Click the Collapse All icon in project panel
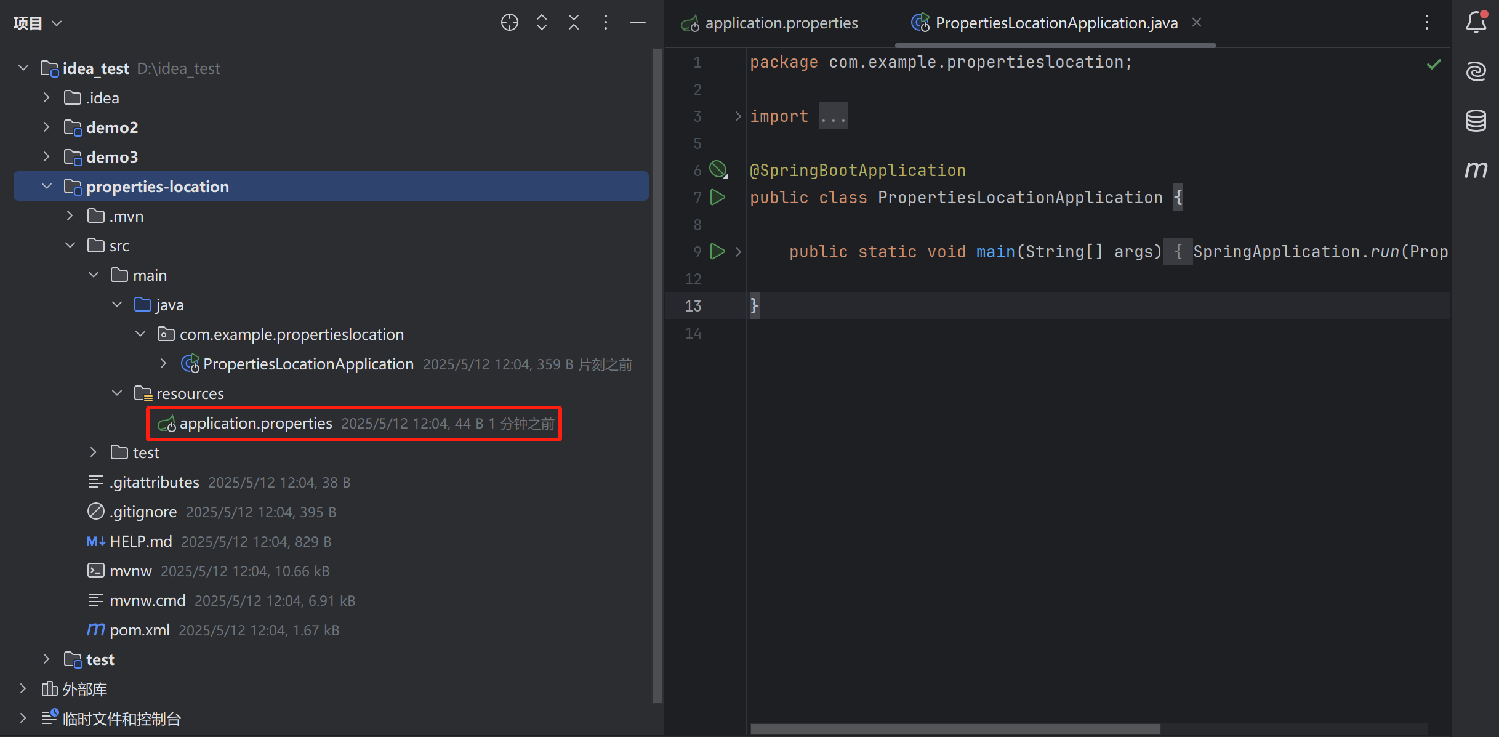Image resolution: width=1499 pixels, height=737 pixels. click(574, 23)
